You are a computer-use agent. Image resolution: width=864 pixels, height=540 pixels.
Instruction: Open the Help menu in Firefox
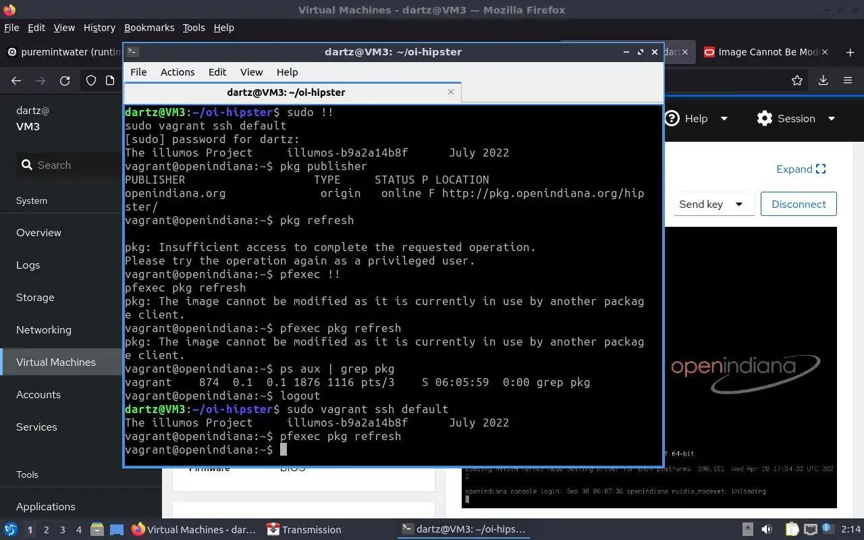pyautogui.click(x=223, y=28)
